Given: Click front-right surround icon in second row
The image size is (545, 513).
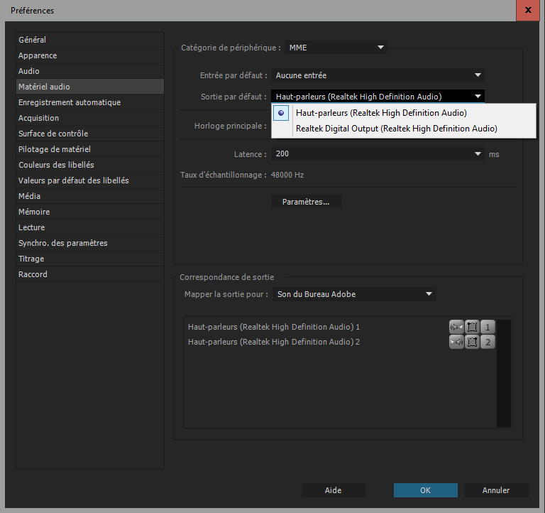Looking at the screenshot, I should 472,342.
